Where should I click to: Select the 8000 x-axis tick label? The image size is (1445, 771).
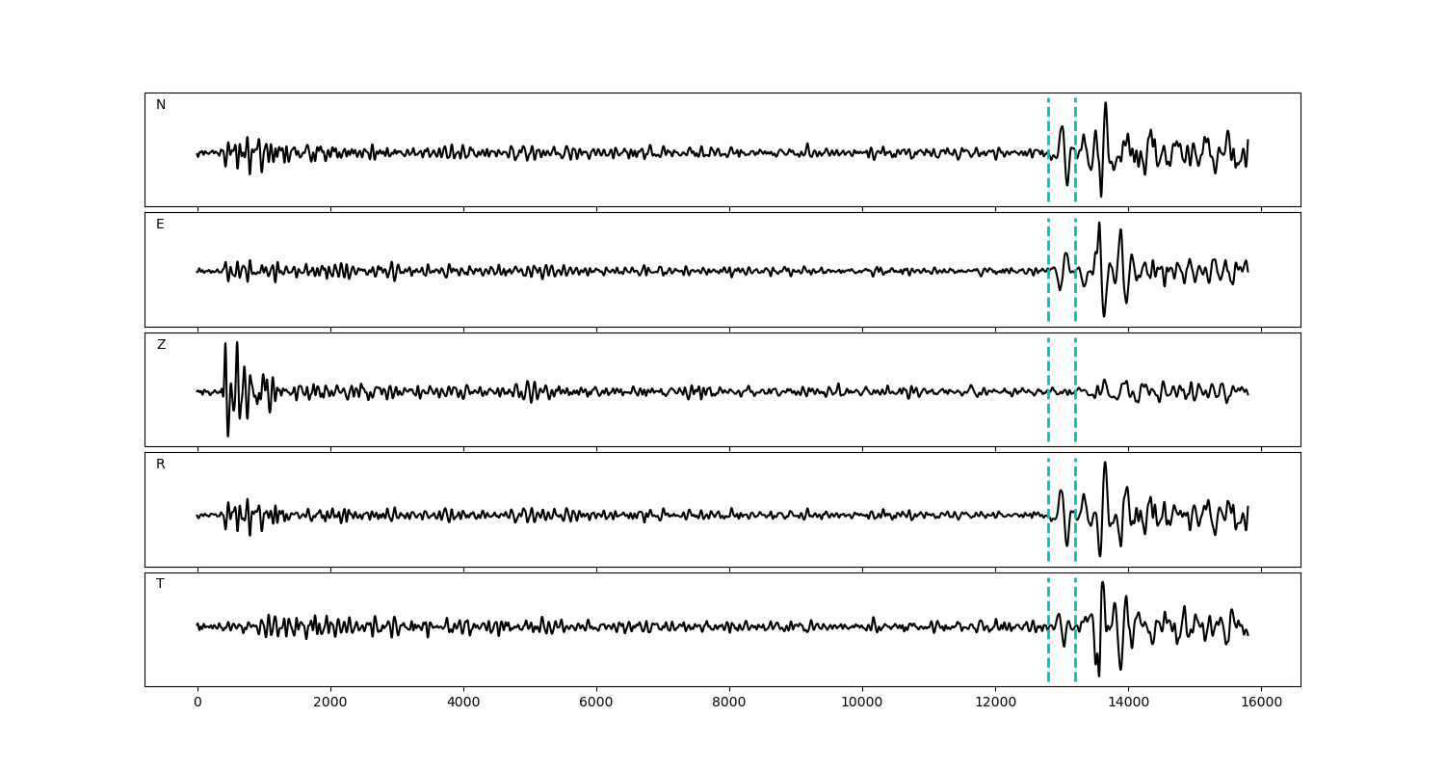coord(729,703)
